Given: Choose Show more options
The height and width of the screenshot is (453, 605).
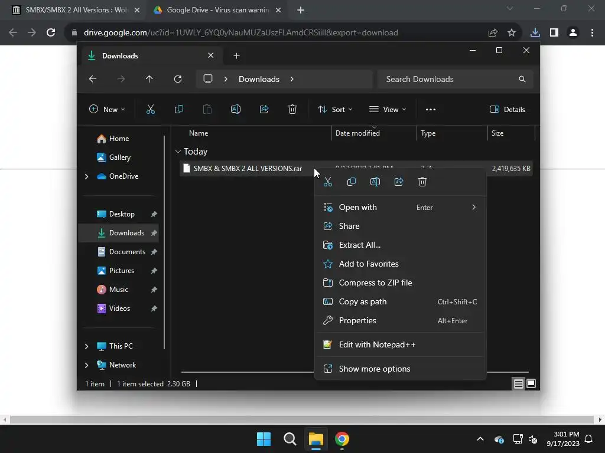Looking at the screenshot, I should (400, 369).
